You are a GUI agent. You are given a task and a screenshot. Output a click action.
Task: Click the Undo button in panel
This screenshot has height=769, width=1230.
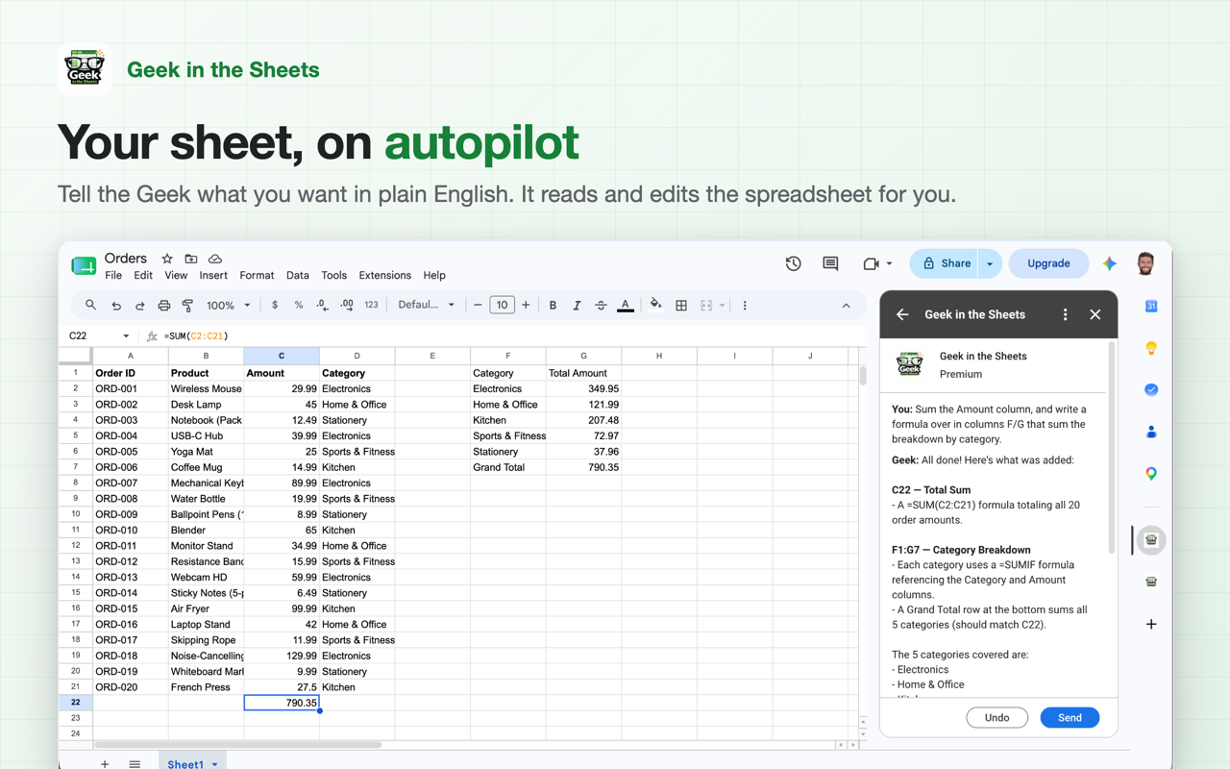pyautogui.click(x=996, y=718)
